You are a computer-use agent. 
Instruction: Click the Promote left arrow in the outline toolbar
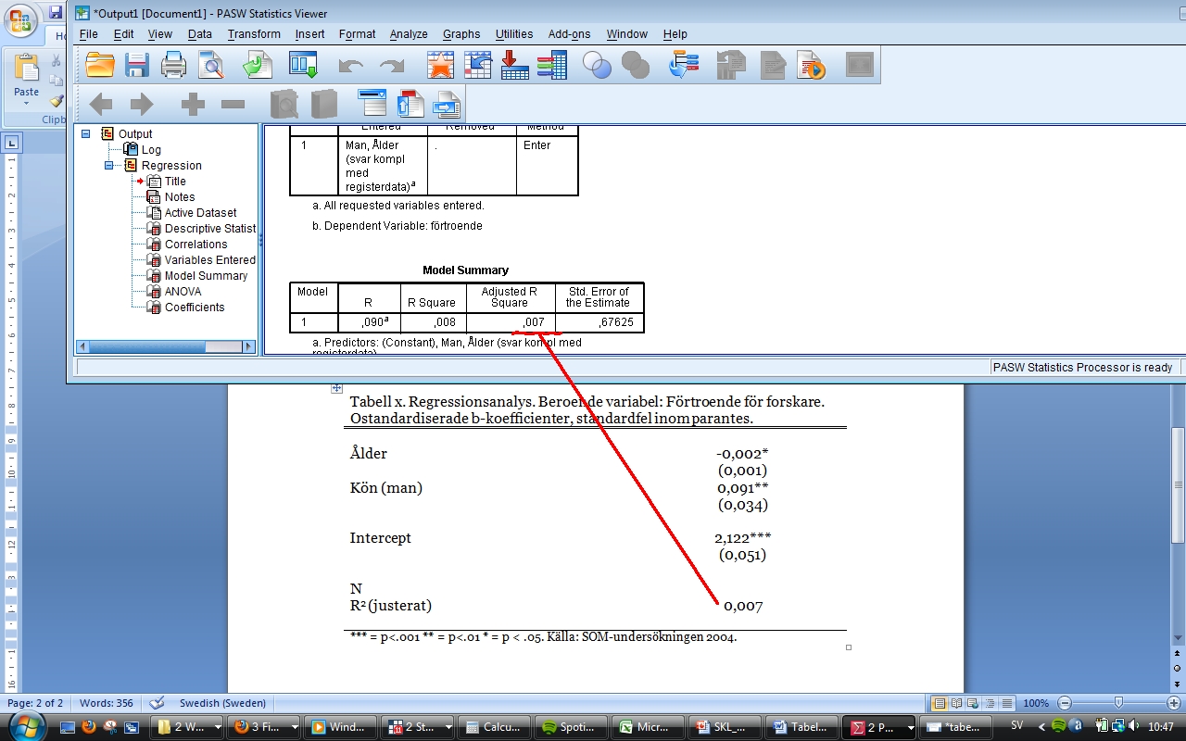point(100,105)
